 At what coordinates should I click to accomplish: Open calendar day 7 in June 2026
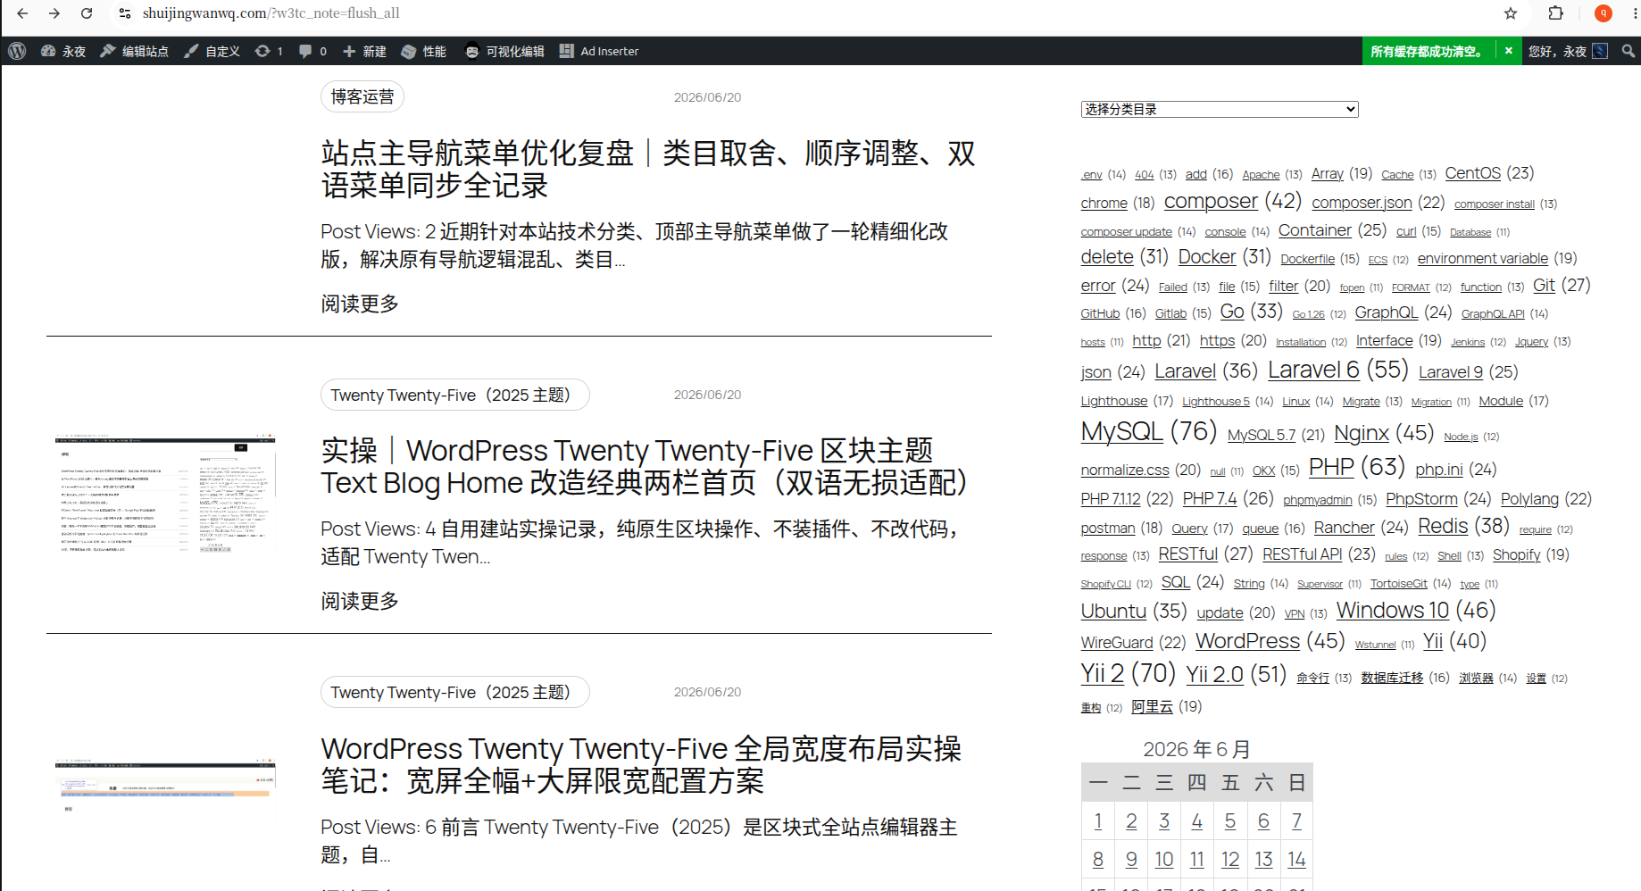1296,821
